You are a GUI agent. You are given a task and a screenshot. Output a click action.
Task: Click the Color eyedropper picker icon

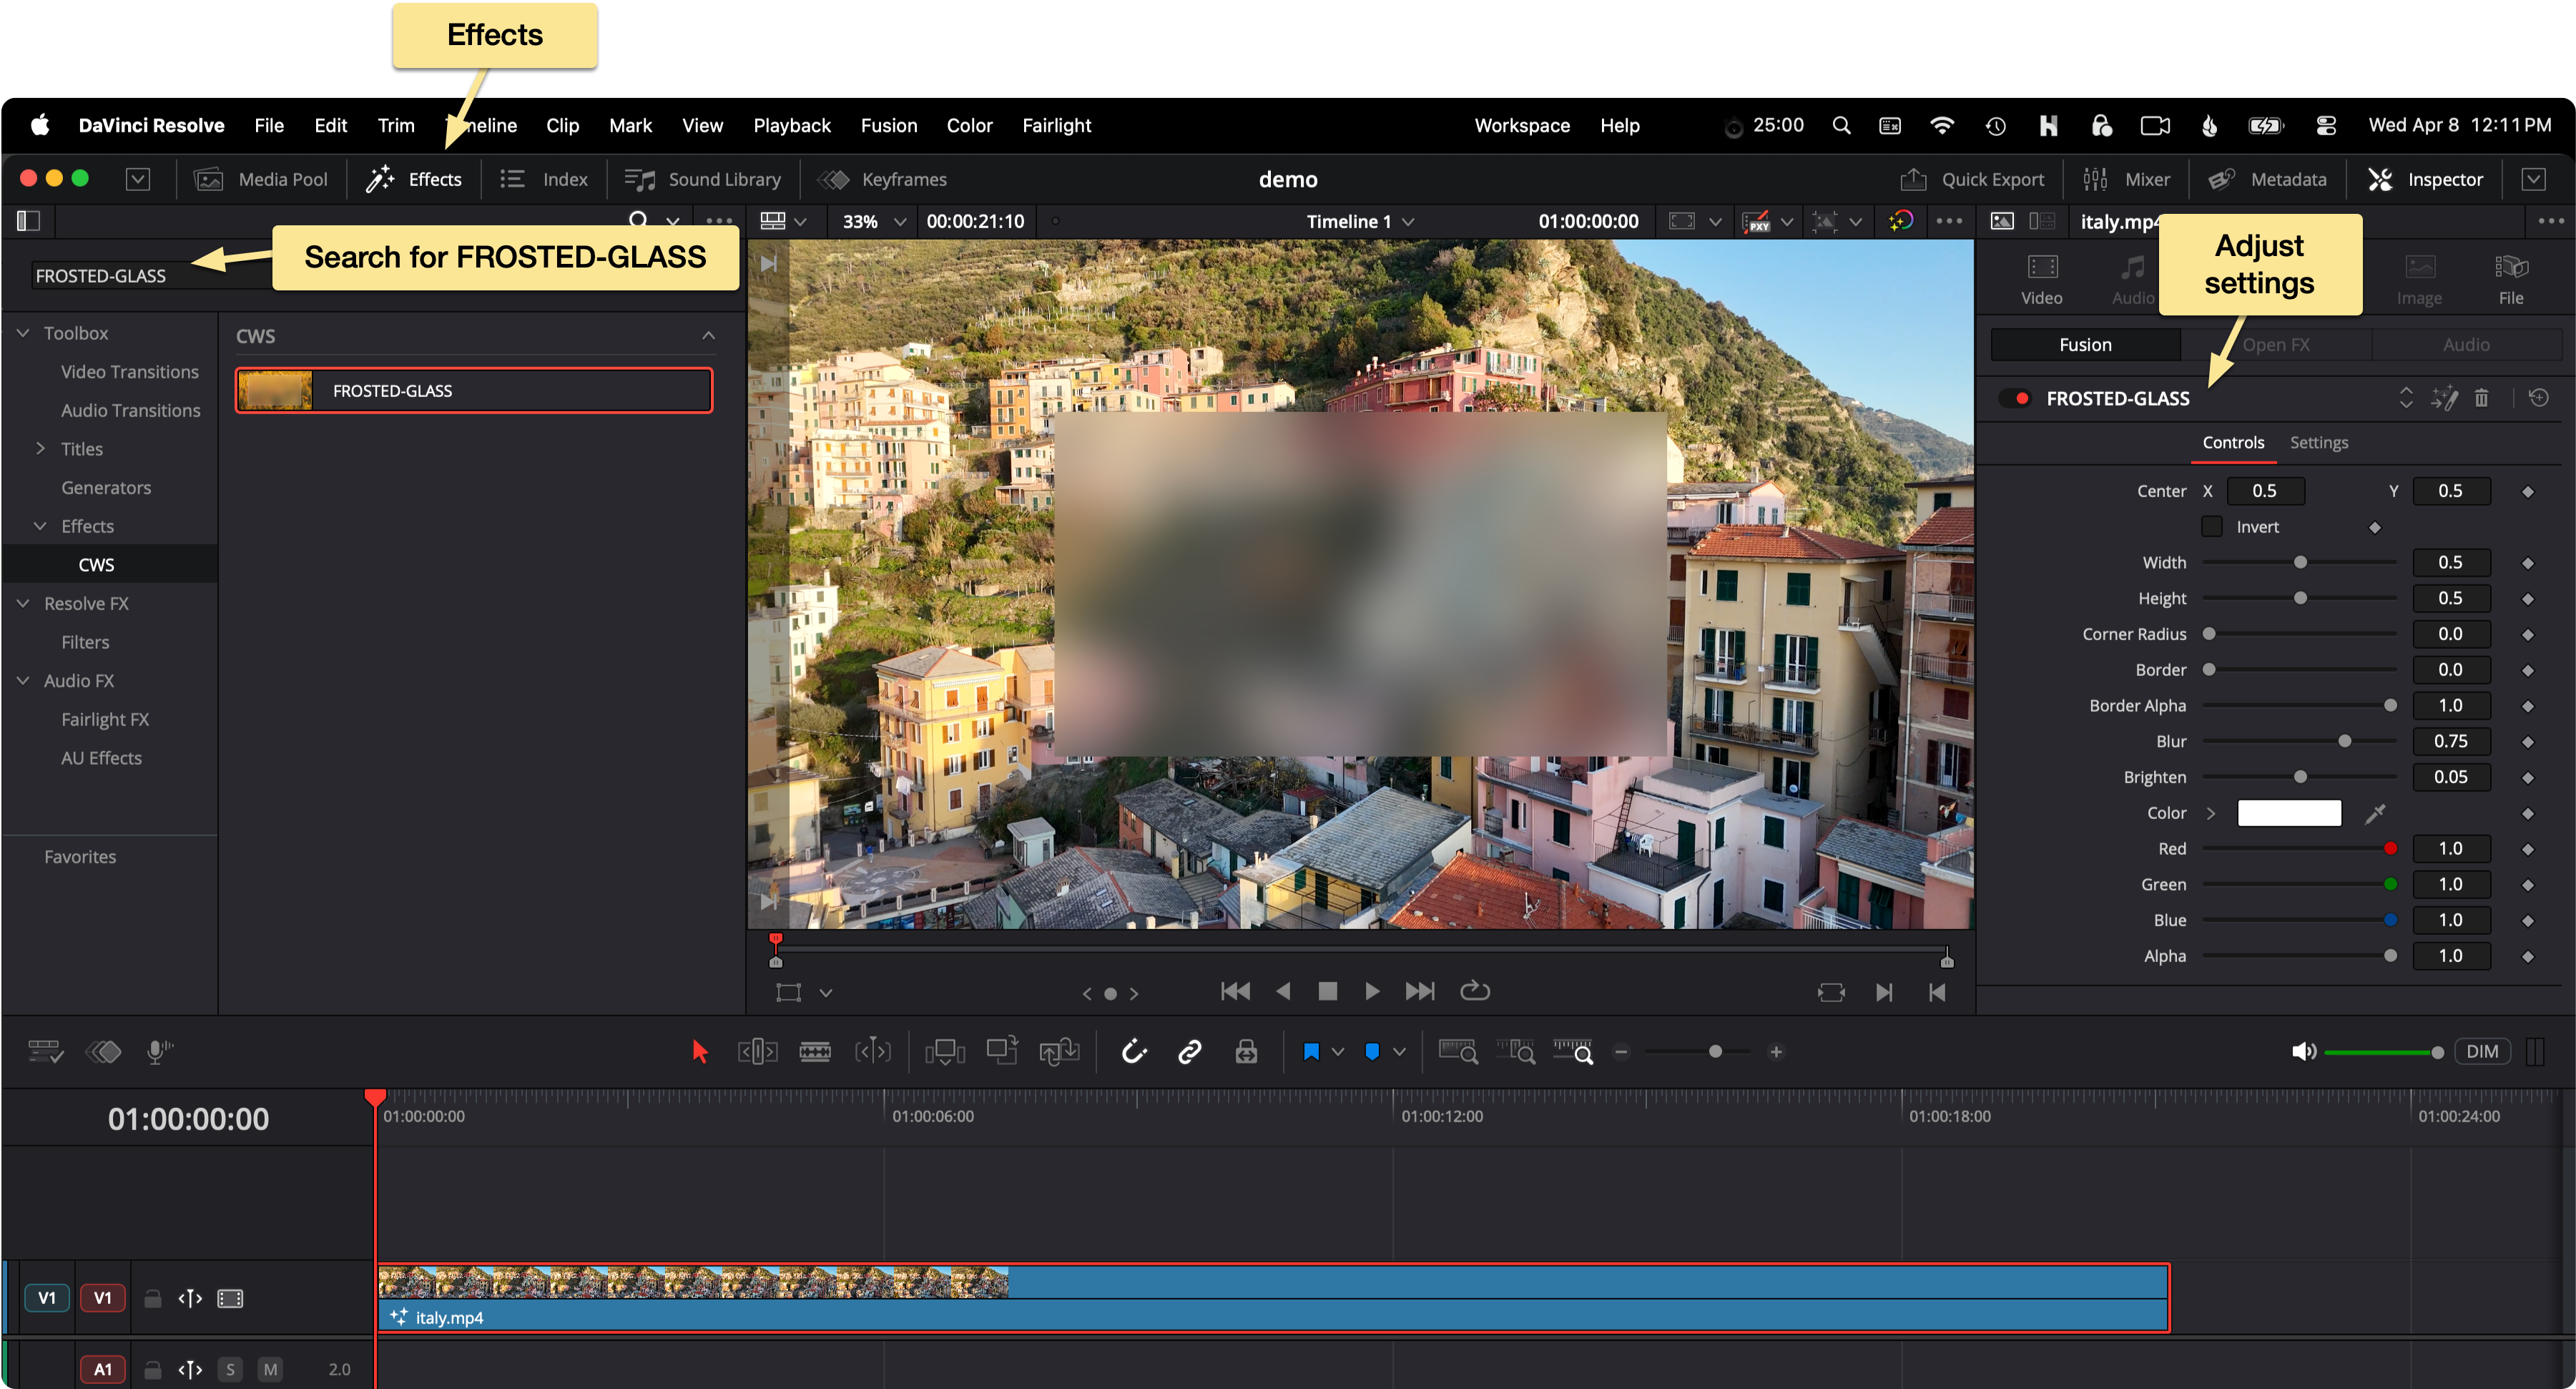coord(2375,813)
